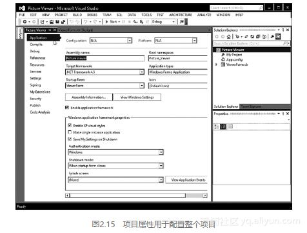Open the Shutdown mode dropdown
The height and width of the screenshot is (233, 307).
point(161,166)
